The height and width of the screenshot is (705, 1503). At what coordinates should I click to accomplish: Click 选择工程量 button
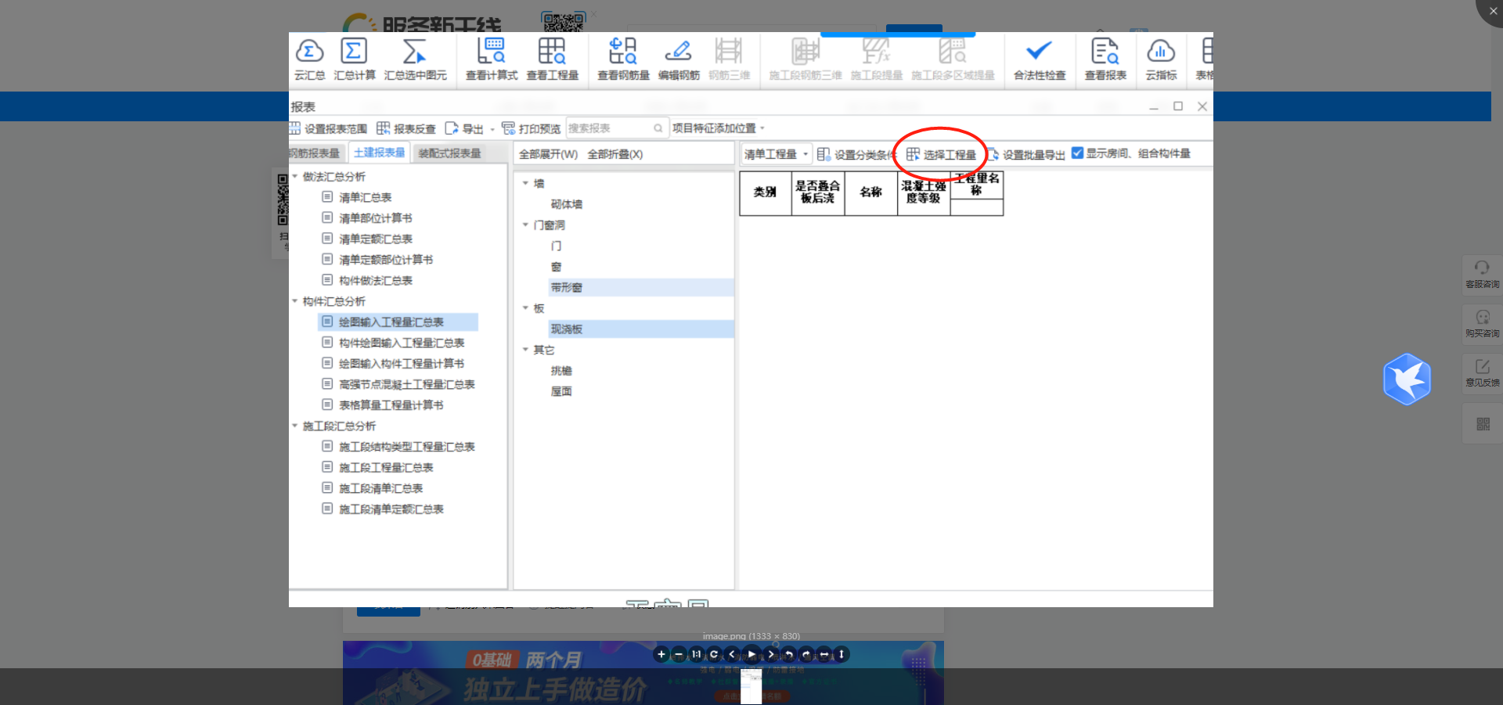942,154
